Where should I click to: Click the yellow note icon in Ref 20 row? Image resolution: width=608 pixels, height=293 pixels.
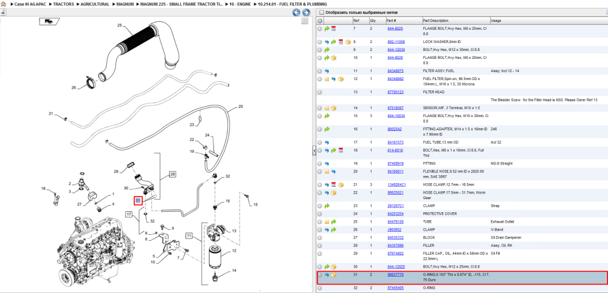pos(327,171)
